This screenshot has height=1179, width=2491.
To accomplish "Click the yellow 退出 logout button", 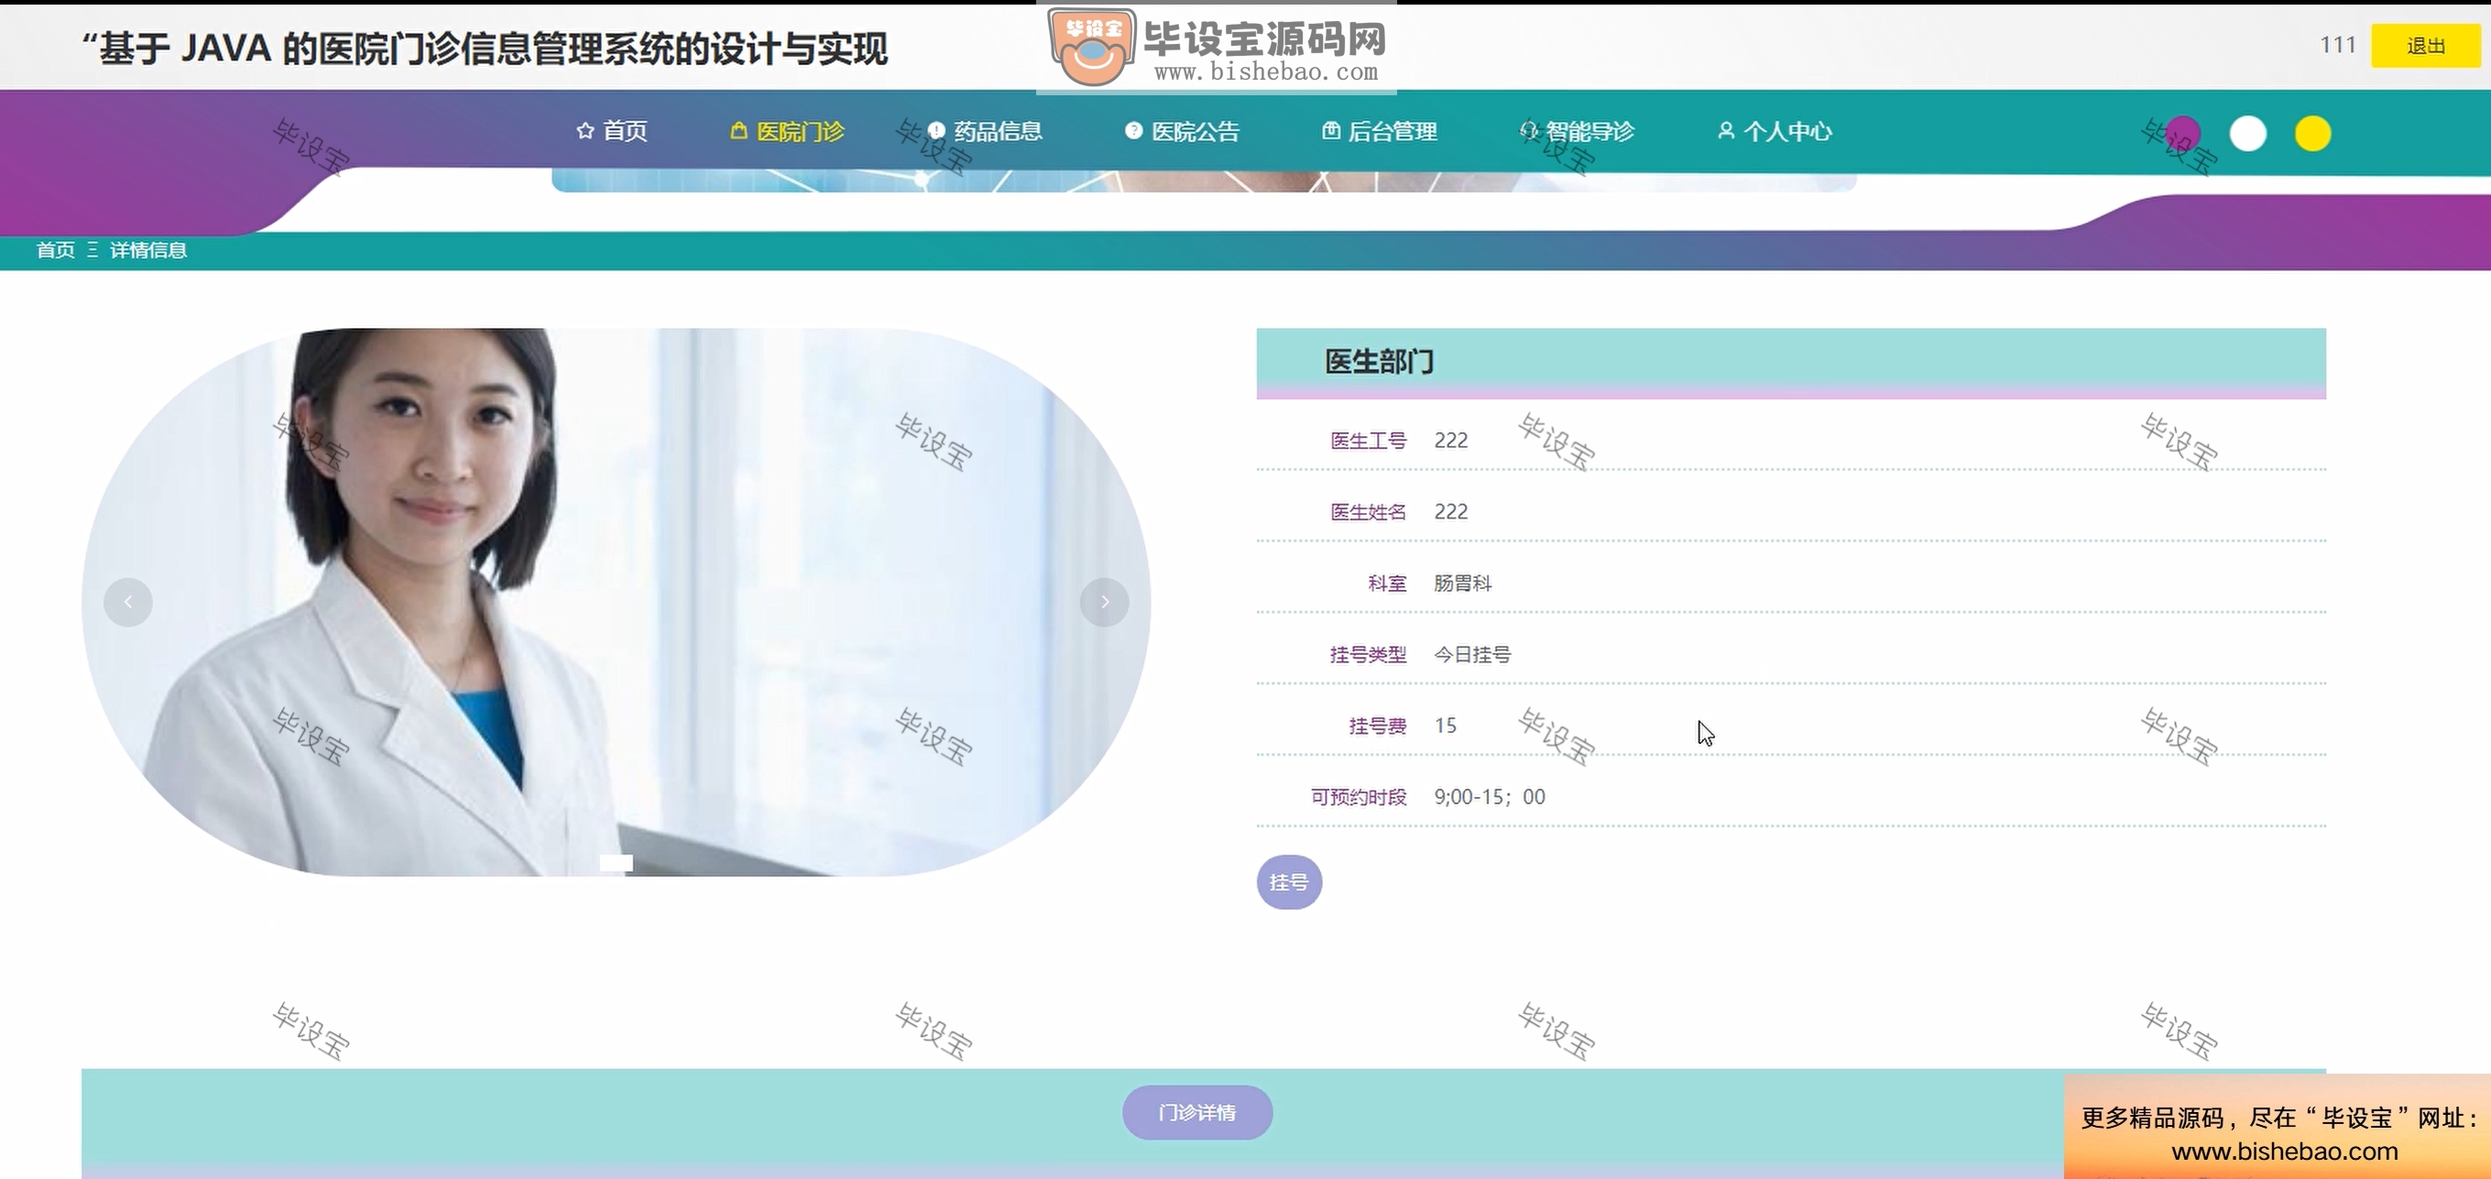I will pos(2425,47).
